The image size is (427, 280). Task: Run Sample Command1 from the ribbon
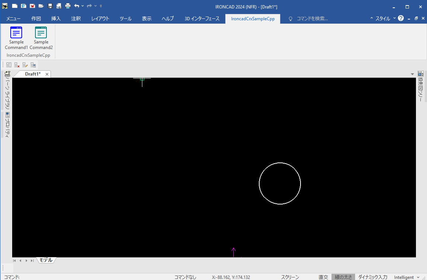[16, 38]
